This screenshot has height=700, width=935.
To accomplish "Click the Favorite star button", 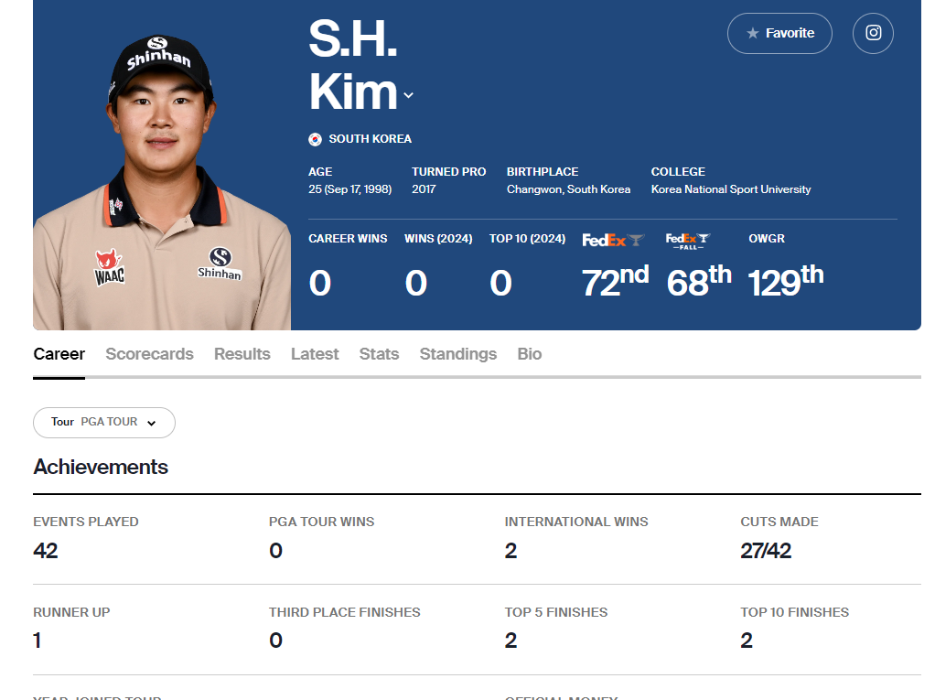I will tap(779, 33).
